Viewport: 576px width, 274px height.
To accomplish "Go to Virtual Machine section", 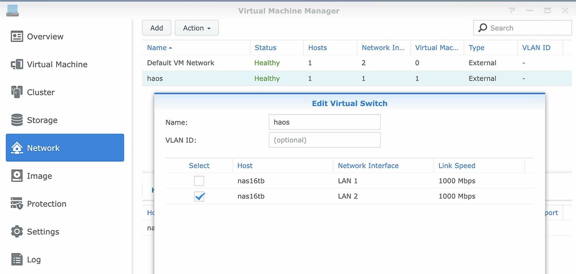I will pyautogui.click(x=57, y=64).
